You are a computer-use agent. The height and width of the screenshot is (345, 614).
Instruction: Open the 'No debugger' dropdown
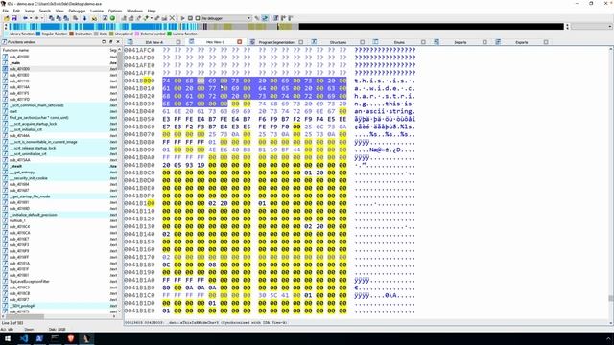pyautogui.click(x=226, y=18)
